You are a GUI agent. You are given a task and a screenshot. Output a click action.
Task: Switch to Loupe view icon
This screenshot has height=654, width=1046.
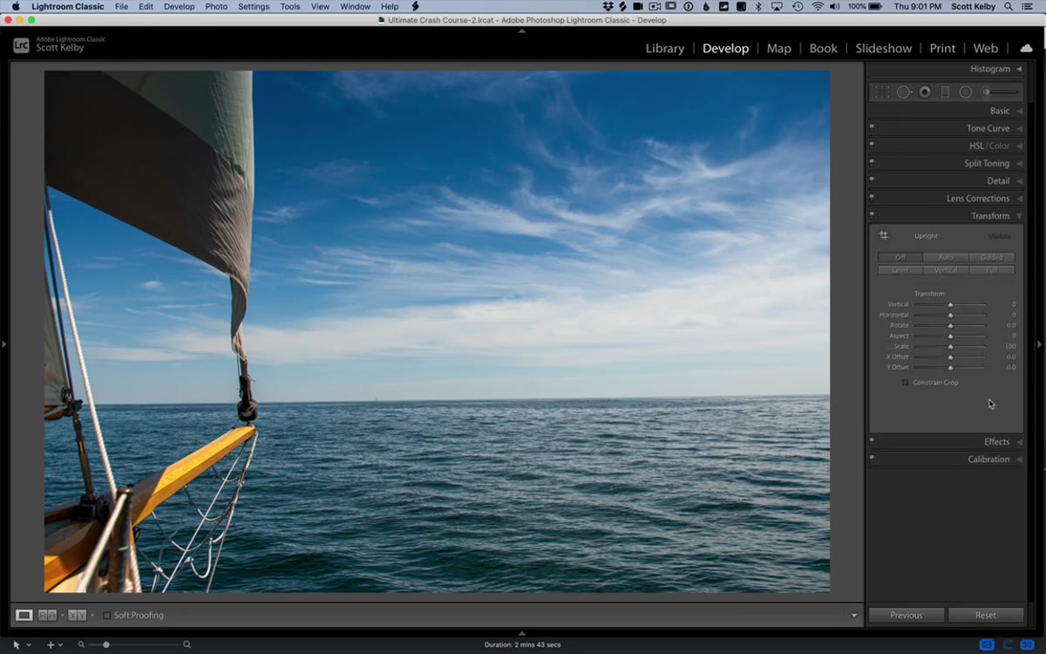[24, 615]
